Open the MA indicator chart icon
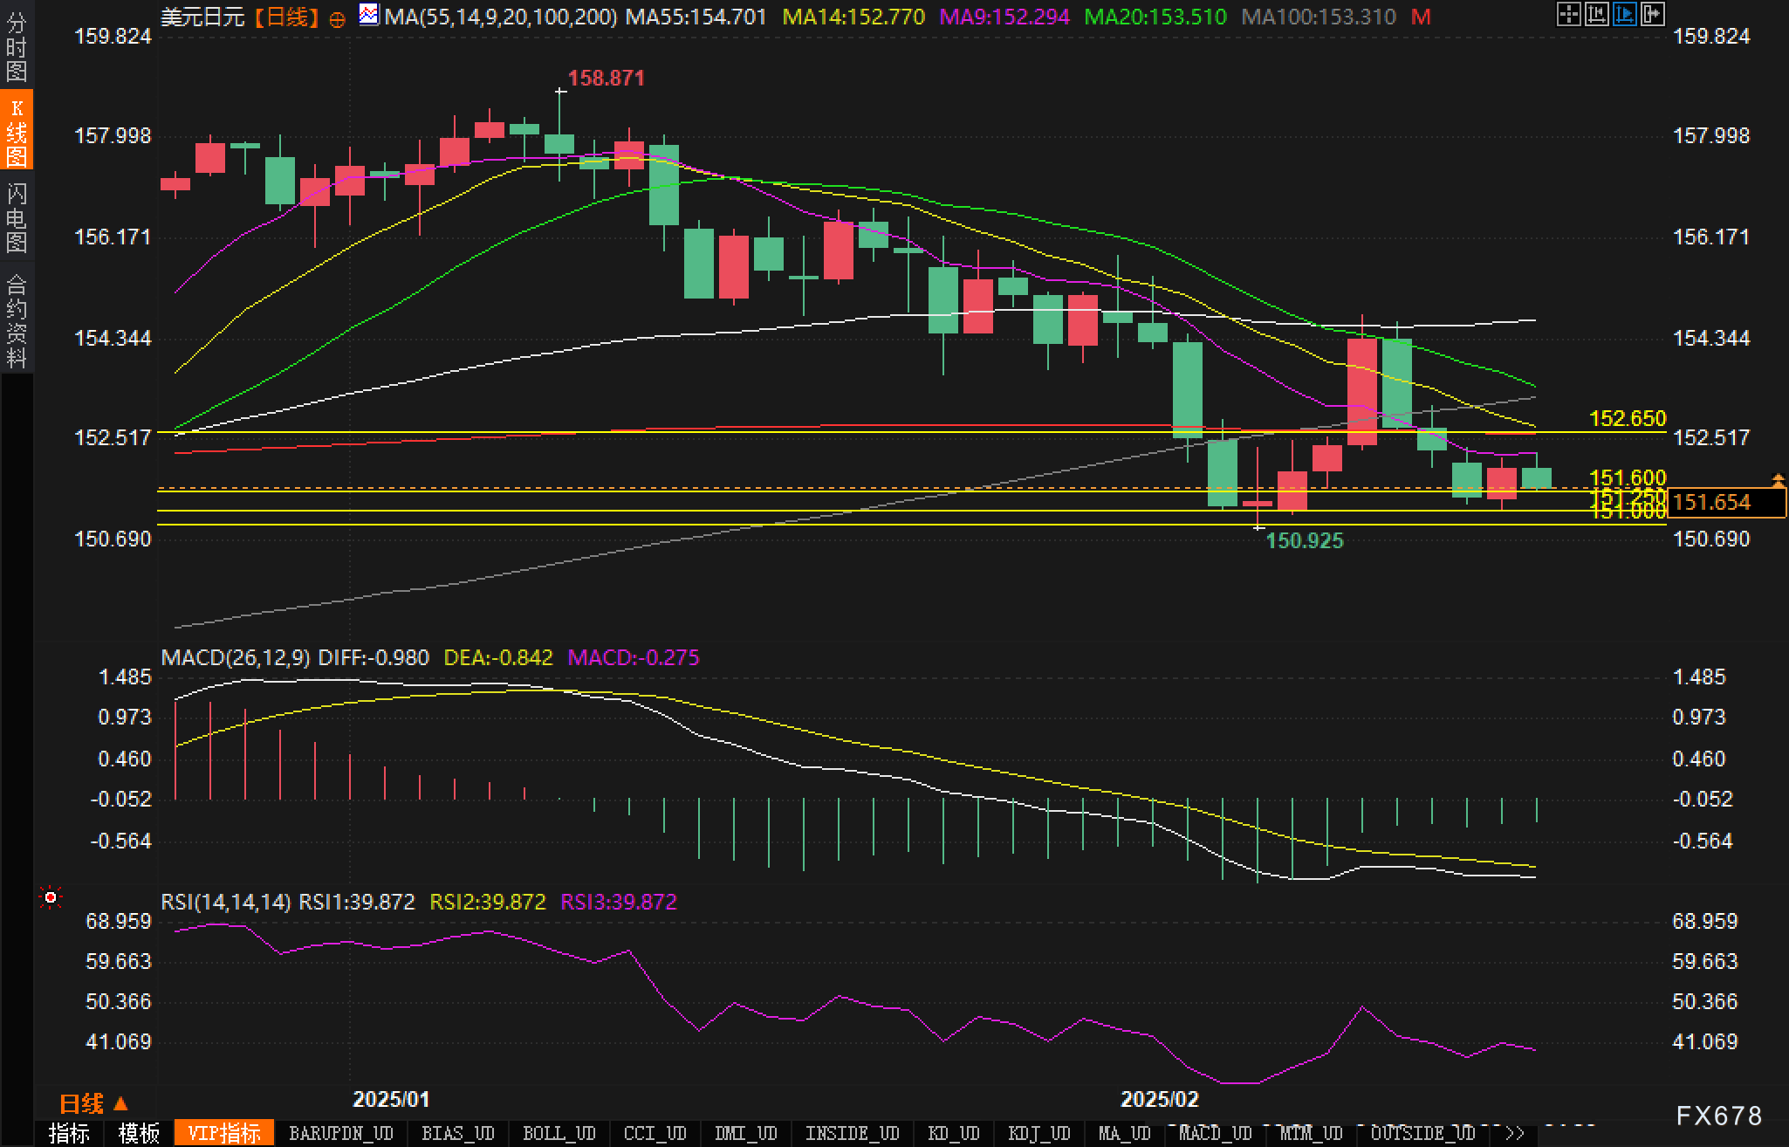1789x1147 pixels. (369, 15)
